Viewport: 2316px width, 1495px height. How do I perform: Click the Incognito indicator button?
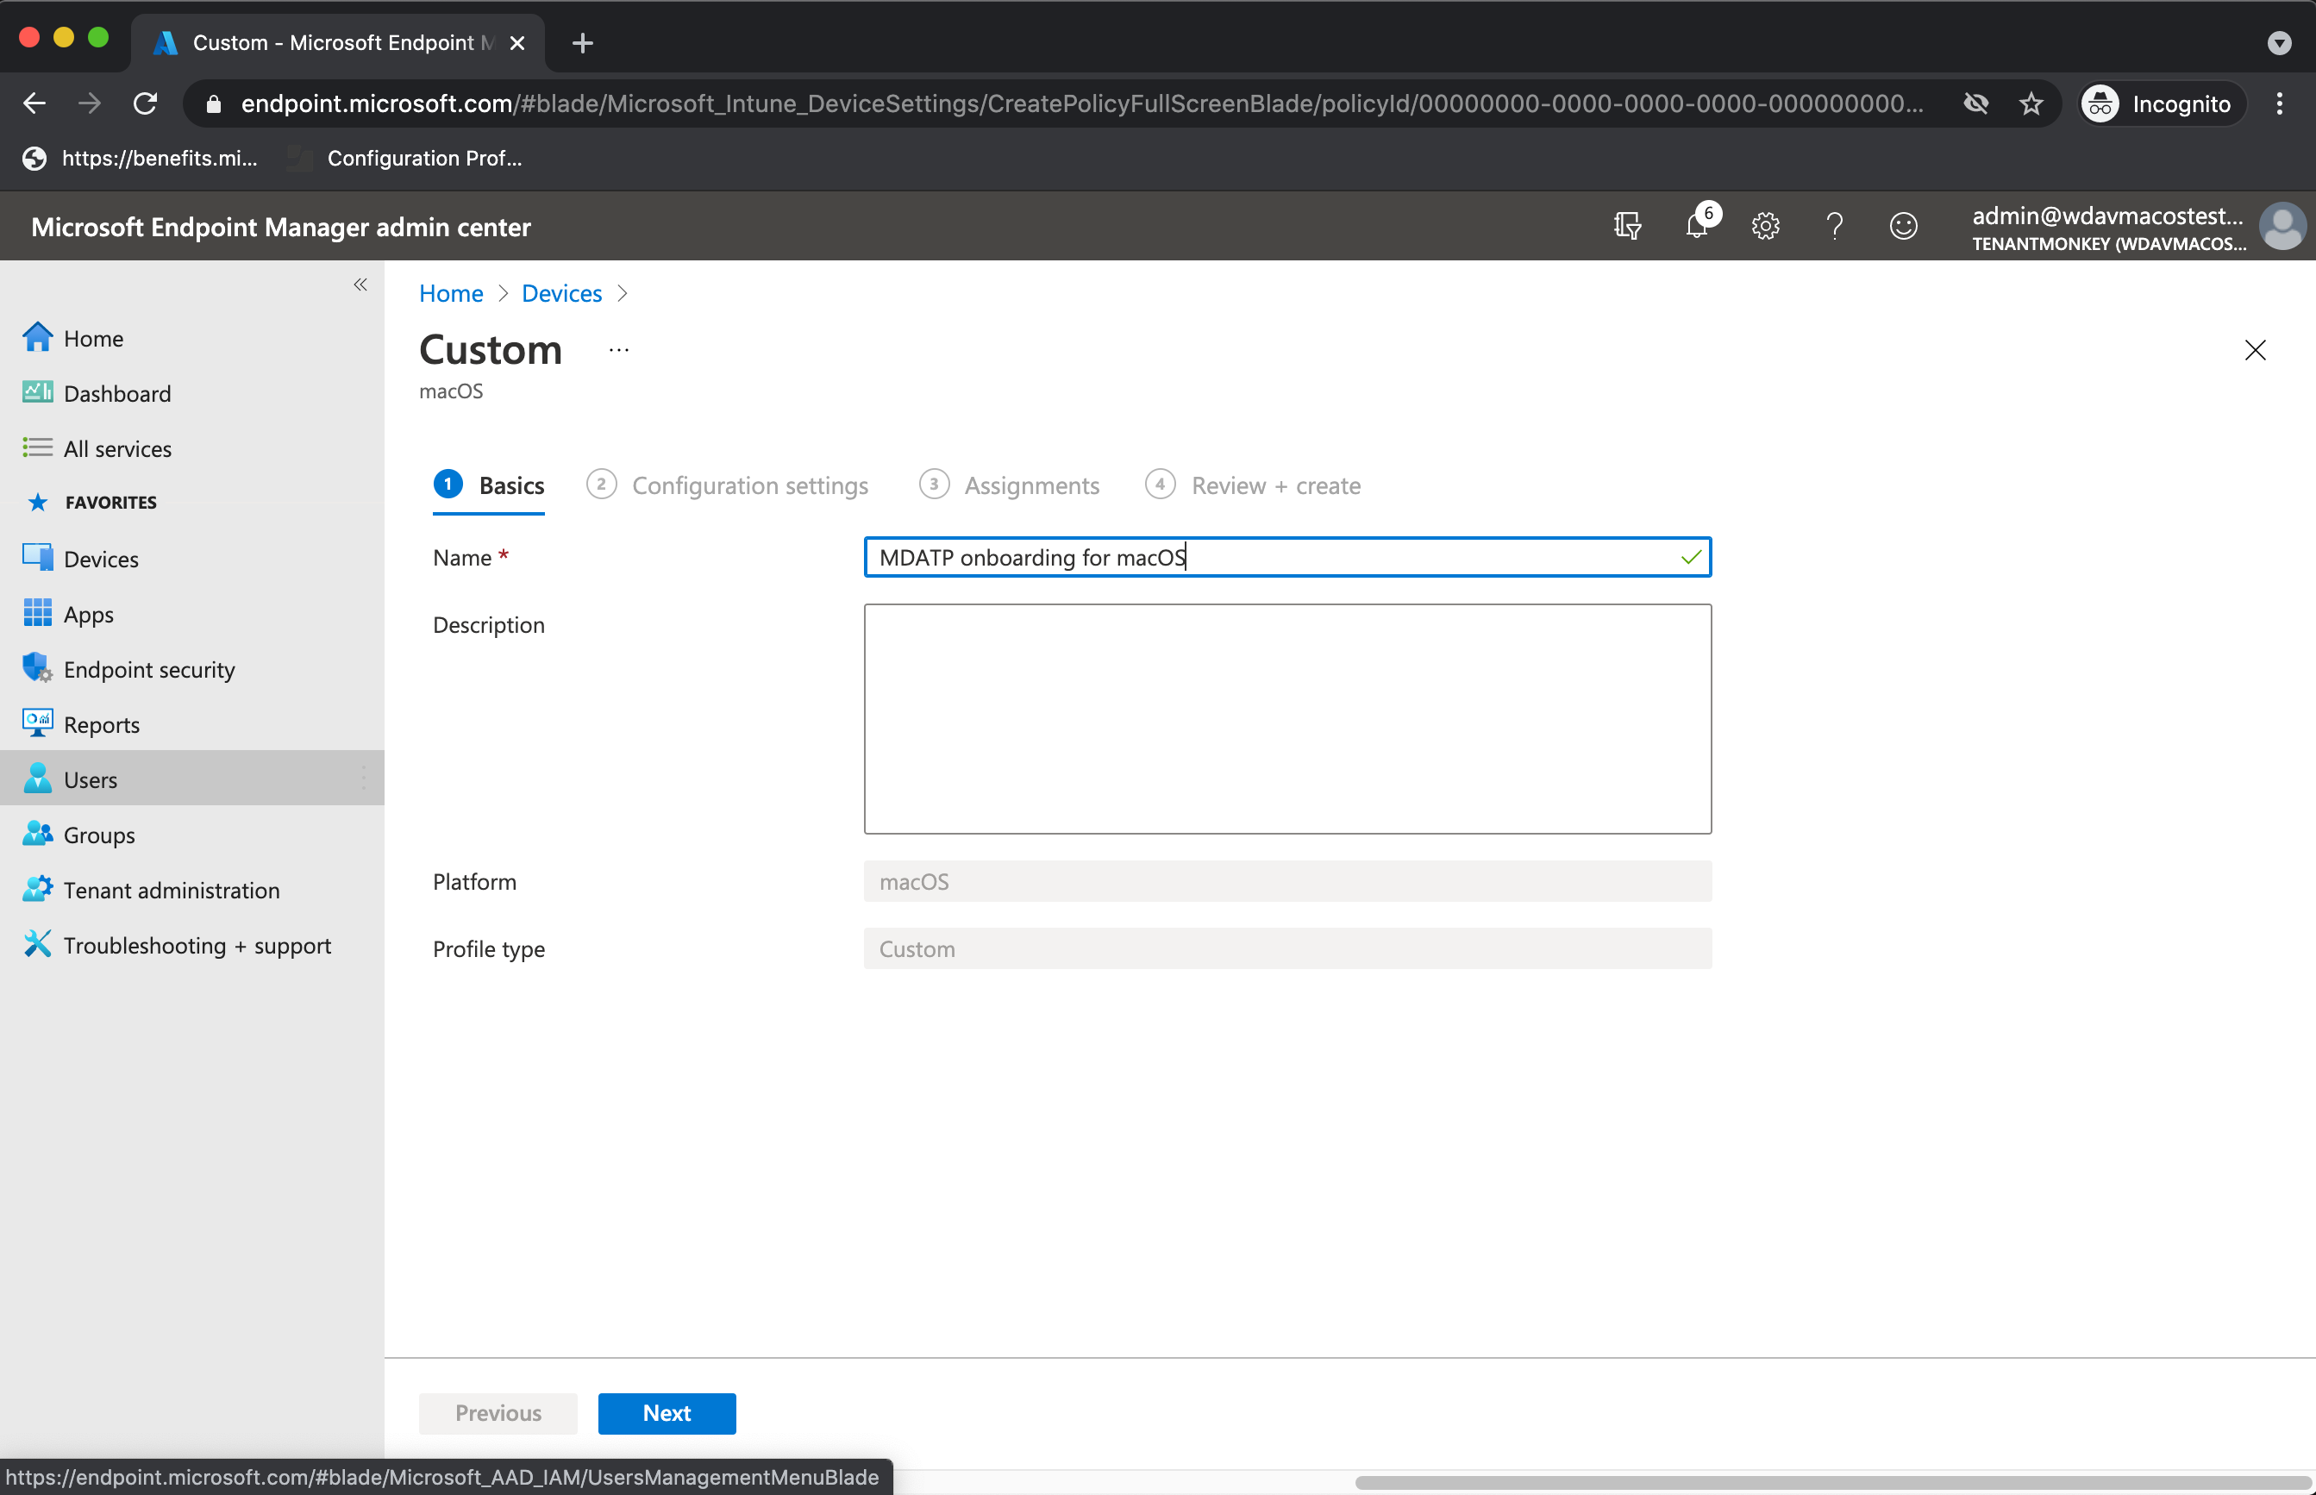[x=2163, y=103]
